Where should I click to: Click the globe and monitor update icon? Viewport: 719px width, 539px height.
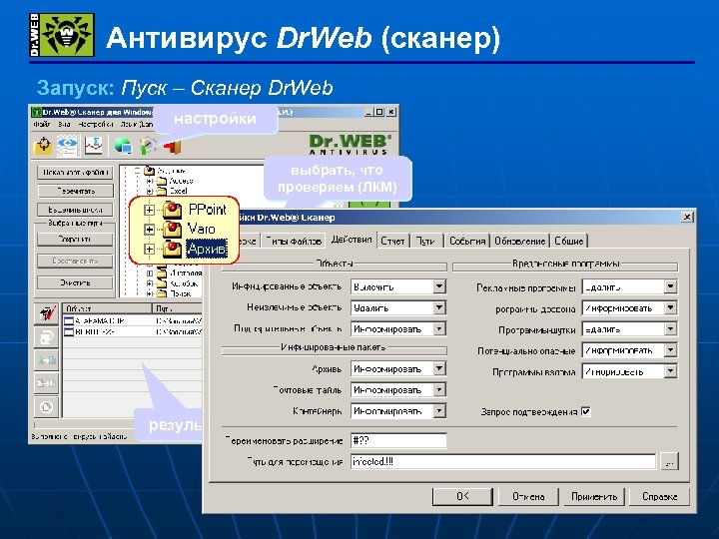(x=123, y=146)
